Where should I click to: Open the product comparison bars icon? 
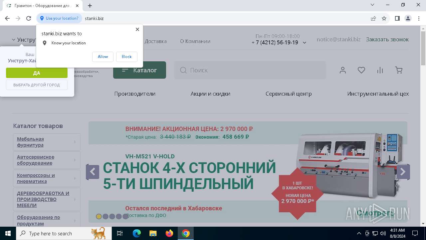click(x=380, y=70)
